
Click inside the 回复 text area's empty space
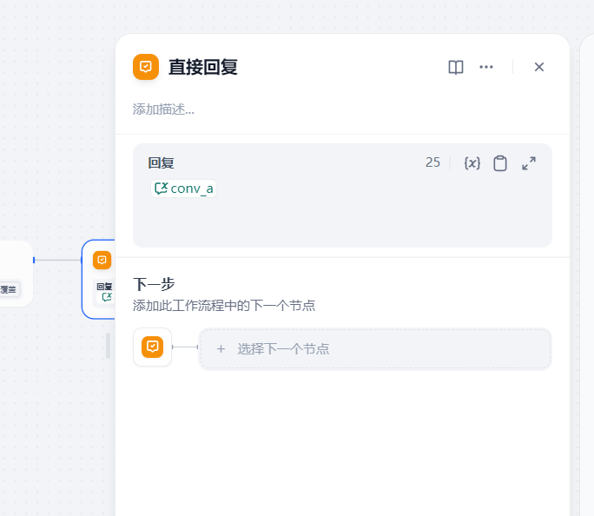[342, 223]
